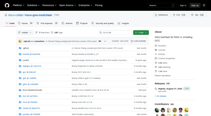The image size is (211, 116).
Task: Click the cmuellner author link
Action: pos(40,41)
